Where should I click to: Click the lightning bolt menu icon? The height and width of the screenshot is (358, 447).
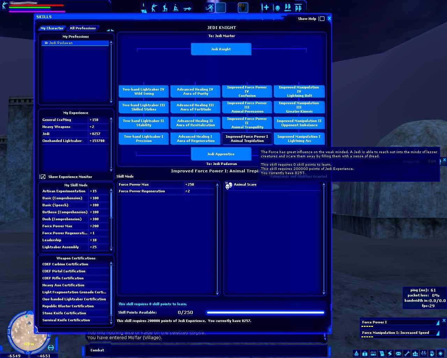coord(390,353)
